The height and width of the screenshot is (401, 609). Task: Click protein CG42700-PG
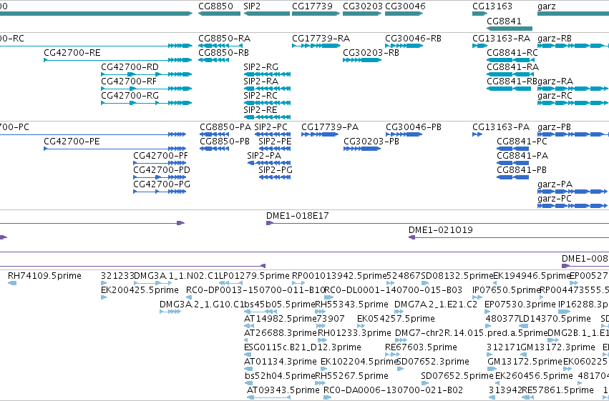click(x=160, y=192)
